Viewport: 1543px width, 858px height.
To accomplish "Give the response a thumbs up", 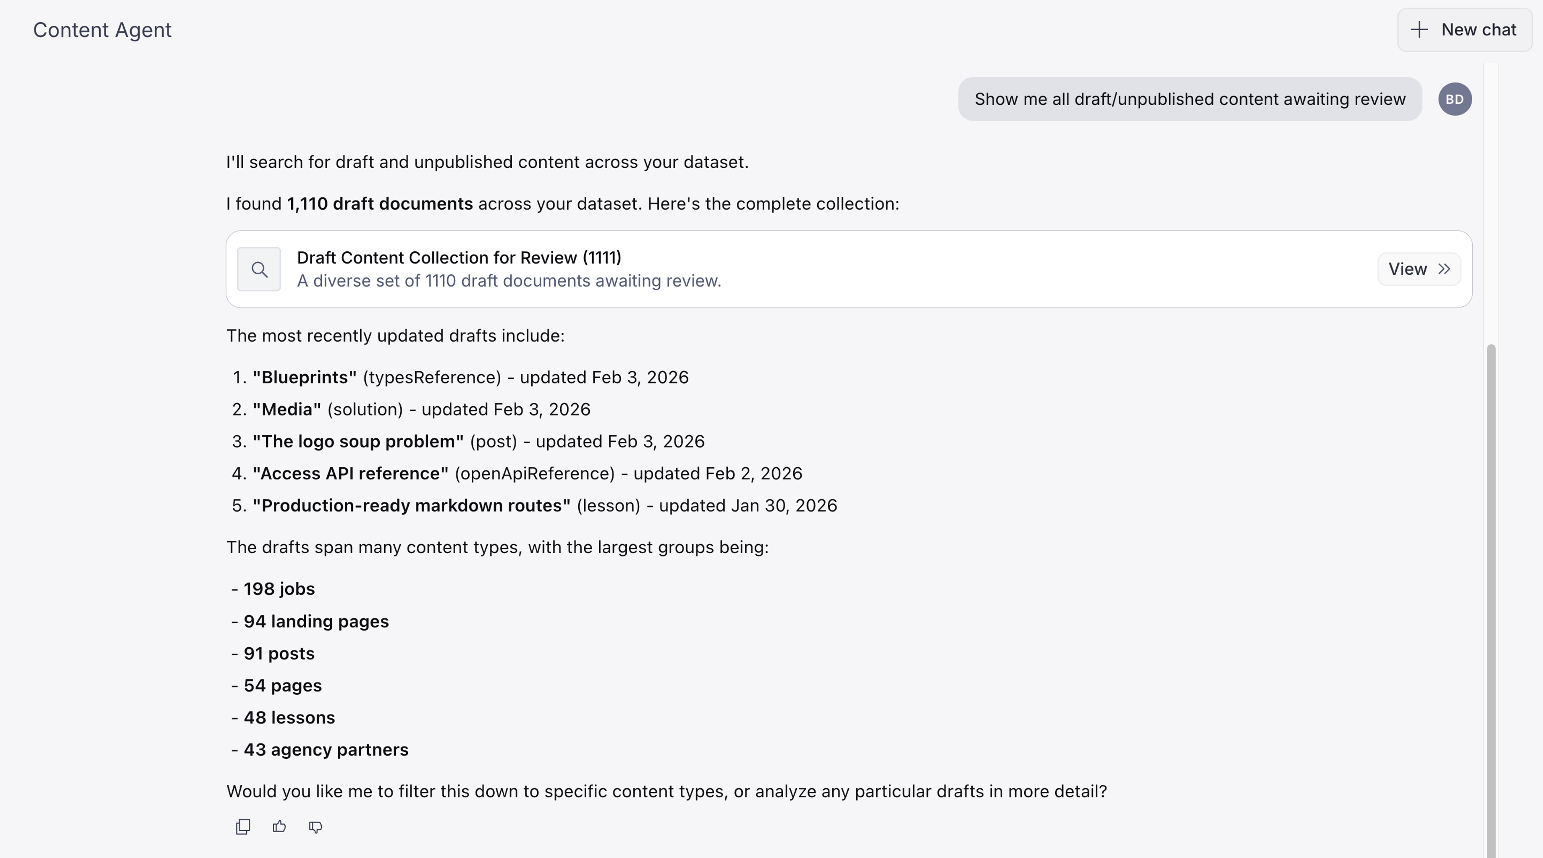I will click(279, 826).
